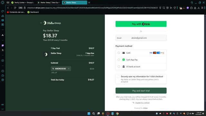Click the back arrow beside Stellar Sleep logo
This screenshot has width=206, height=116.
click(41, 23)
